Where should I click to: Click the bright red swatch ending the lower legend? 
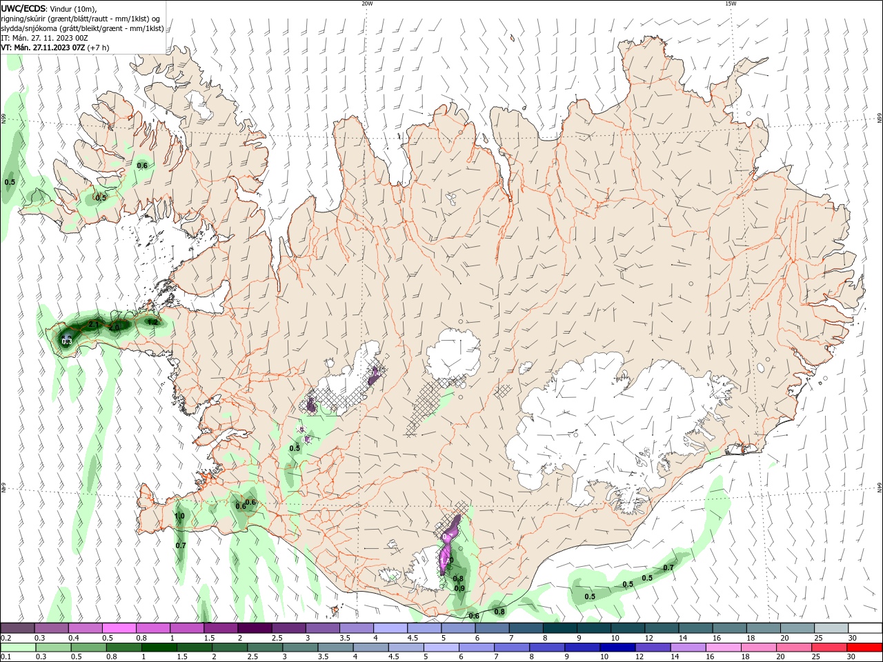[864, 648]
